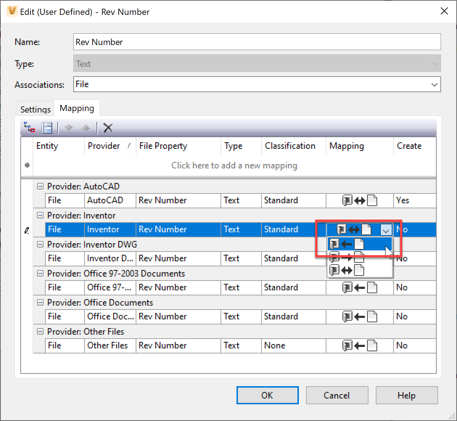Select the Mapping tab
The image size is (457, 421).
click(x=77, y=108)
